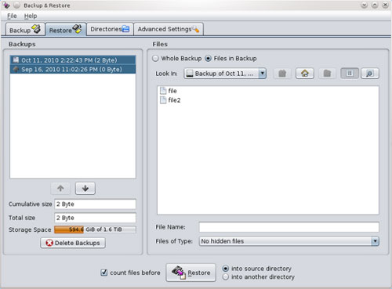Switch to the Advanced Settings tab
Image resolution: width=392 pixels, height=289 pixels.
click(169, 29)
